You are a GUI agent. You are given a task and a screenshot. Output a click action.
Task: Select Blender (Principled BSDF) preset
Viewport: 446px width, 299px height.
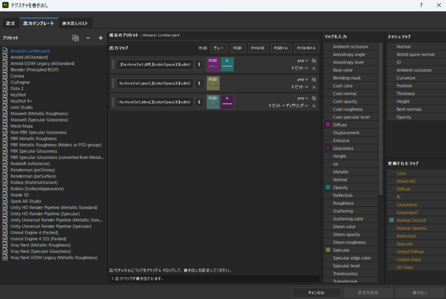[x=34, y=70]
